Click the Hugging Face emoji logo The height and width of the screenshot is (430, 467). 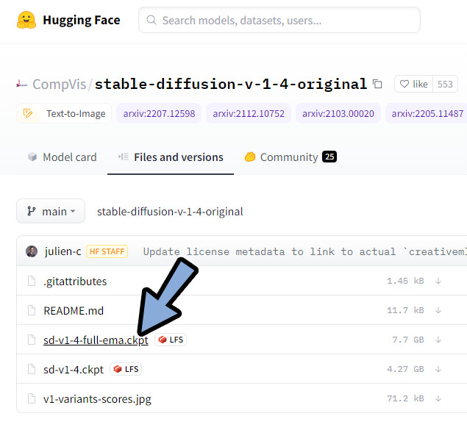click(x=26, y=20)
